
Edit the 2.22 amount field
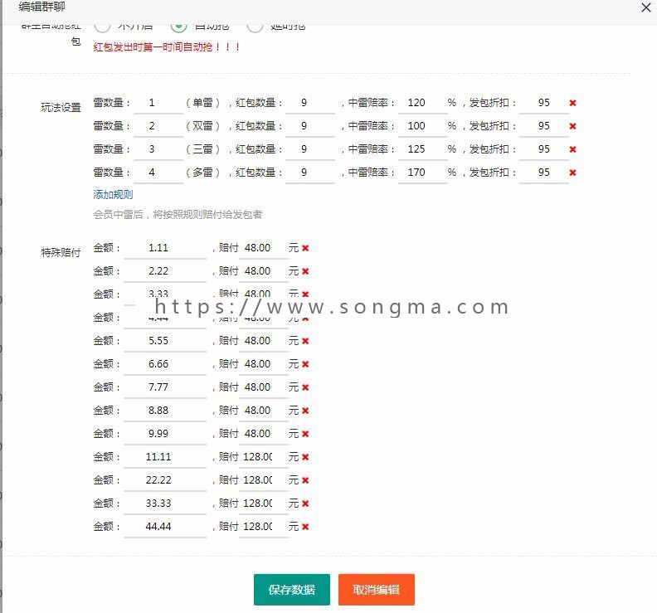tap(166, 271)
